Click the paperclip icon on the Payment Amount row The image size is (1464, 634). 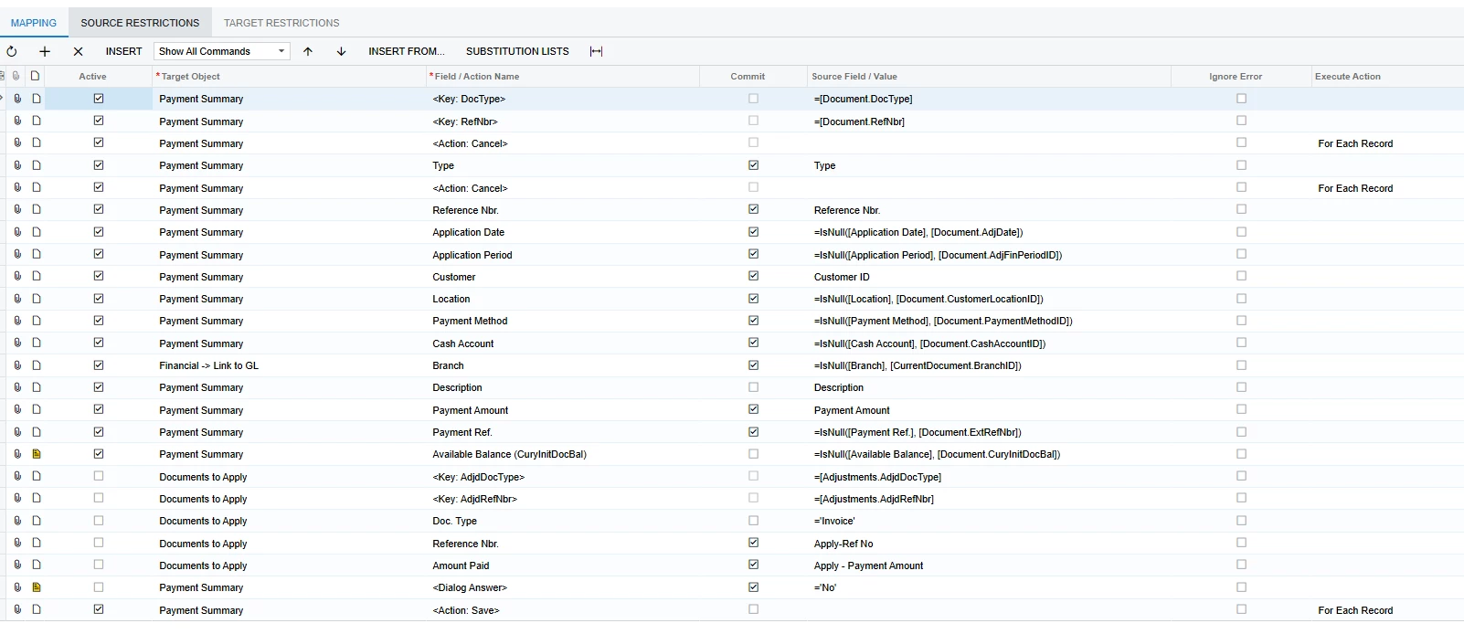(x=17, y=409)
